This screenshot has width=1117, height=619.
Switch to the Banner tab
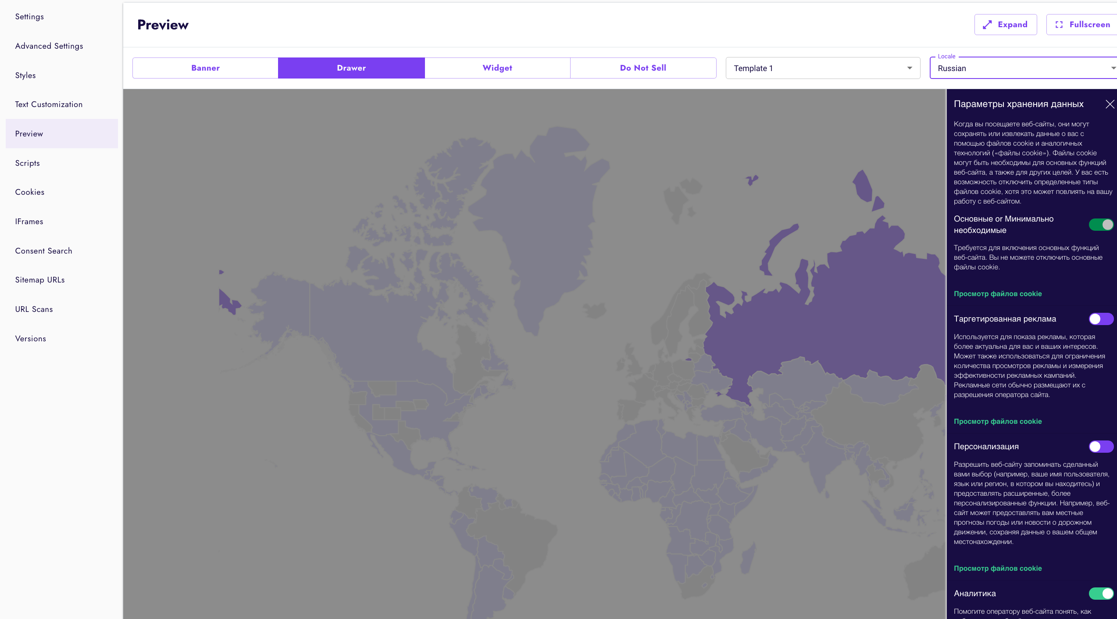point(205,68)
